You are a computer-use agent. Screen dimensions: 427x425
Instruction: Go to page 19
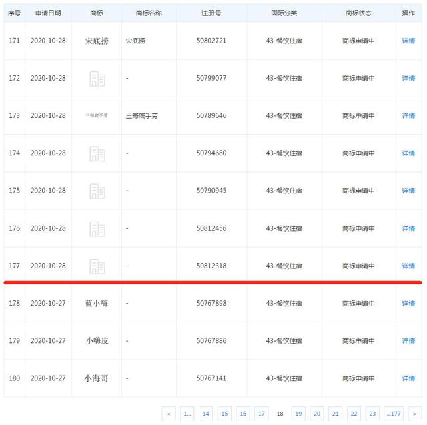[298, 414]
